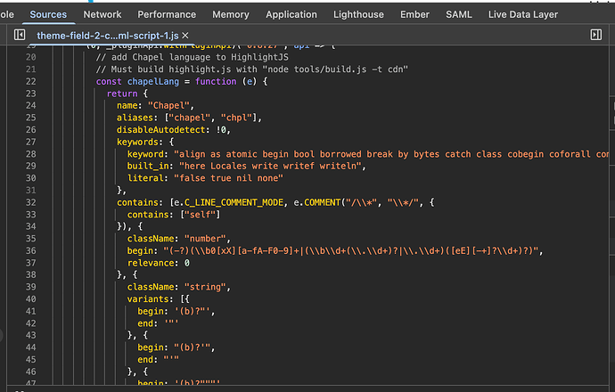Click the "node tools/build.js" comment line
Screen dimensions: 615x392
click(252, 69)
